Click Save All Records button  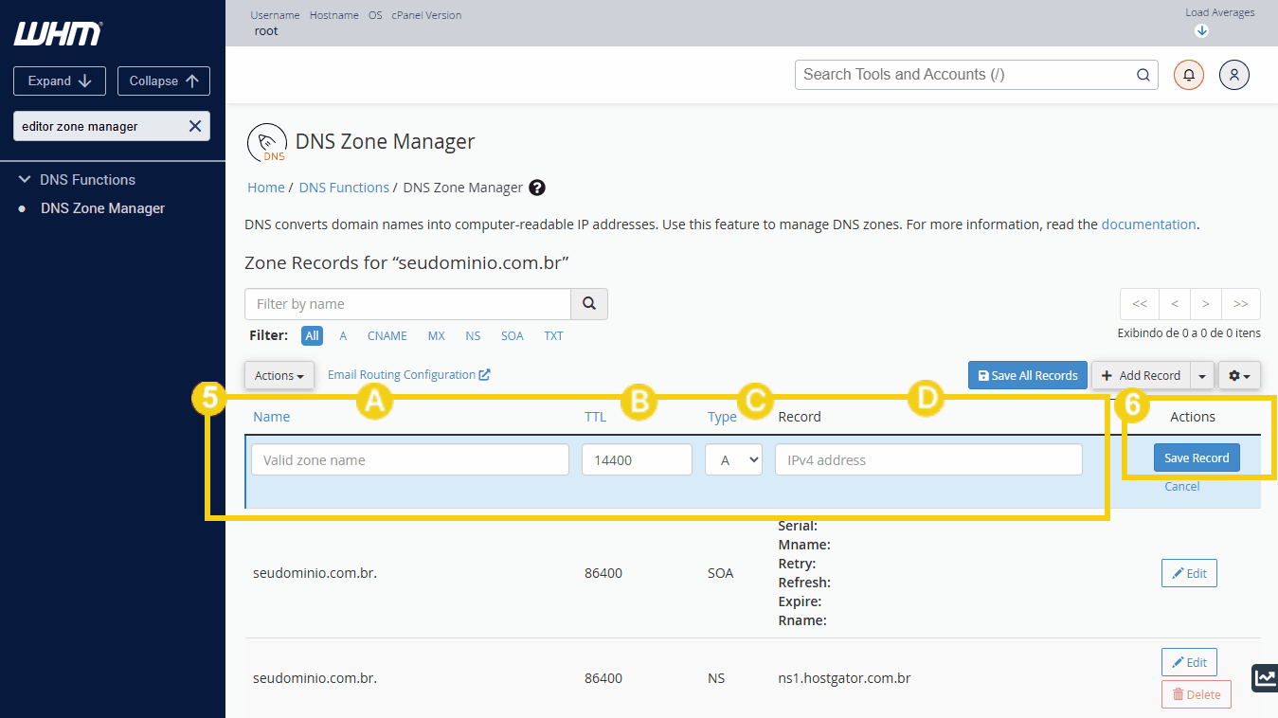click(1028, 375)
